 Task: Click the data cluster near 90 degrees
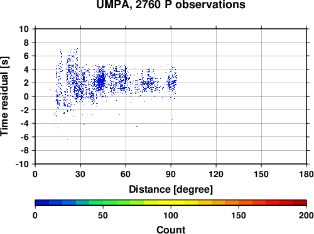point(172,82)
